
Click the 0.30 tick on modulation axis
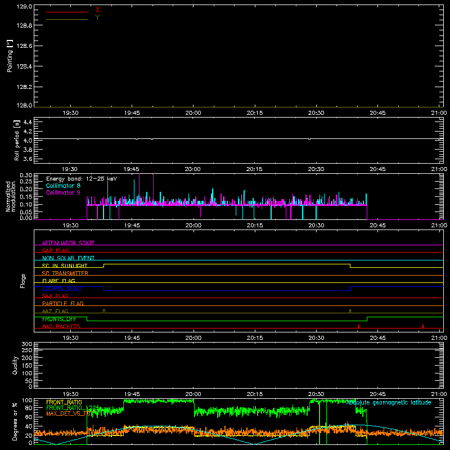tap(26, 175)
